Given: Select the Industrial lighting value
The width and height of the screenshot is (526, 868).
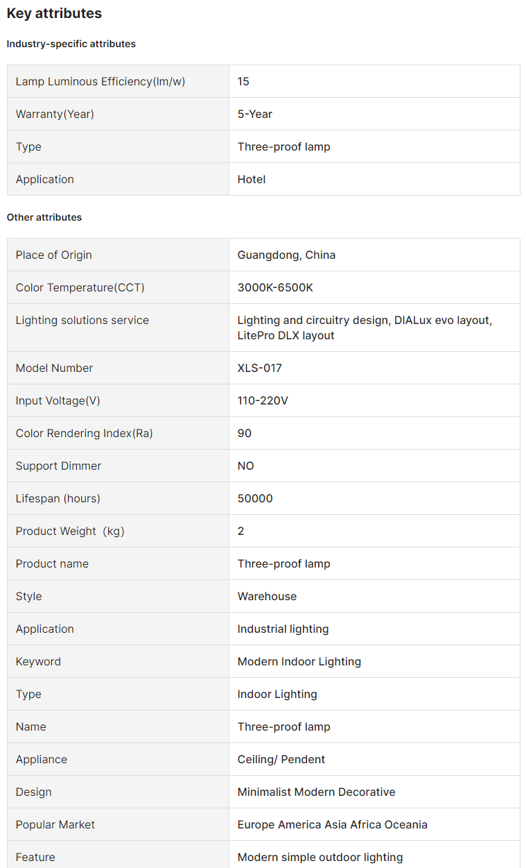Looking at the screenshot, I should [x=283, y=629].
